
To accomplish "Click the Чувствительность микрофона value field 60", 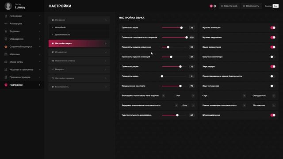I will click(191, 115).
